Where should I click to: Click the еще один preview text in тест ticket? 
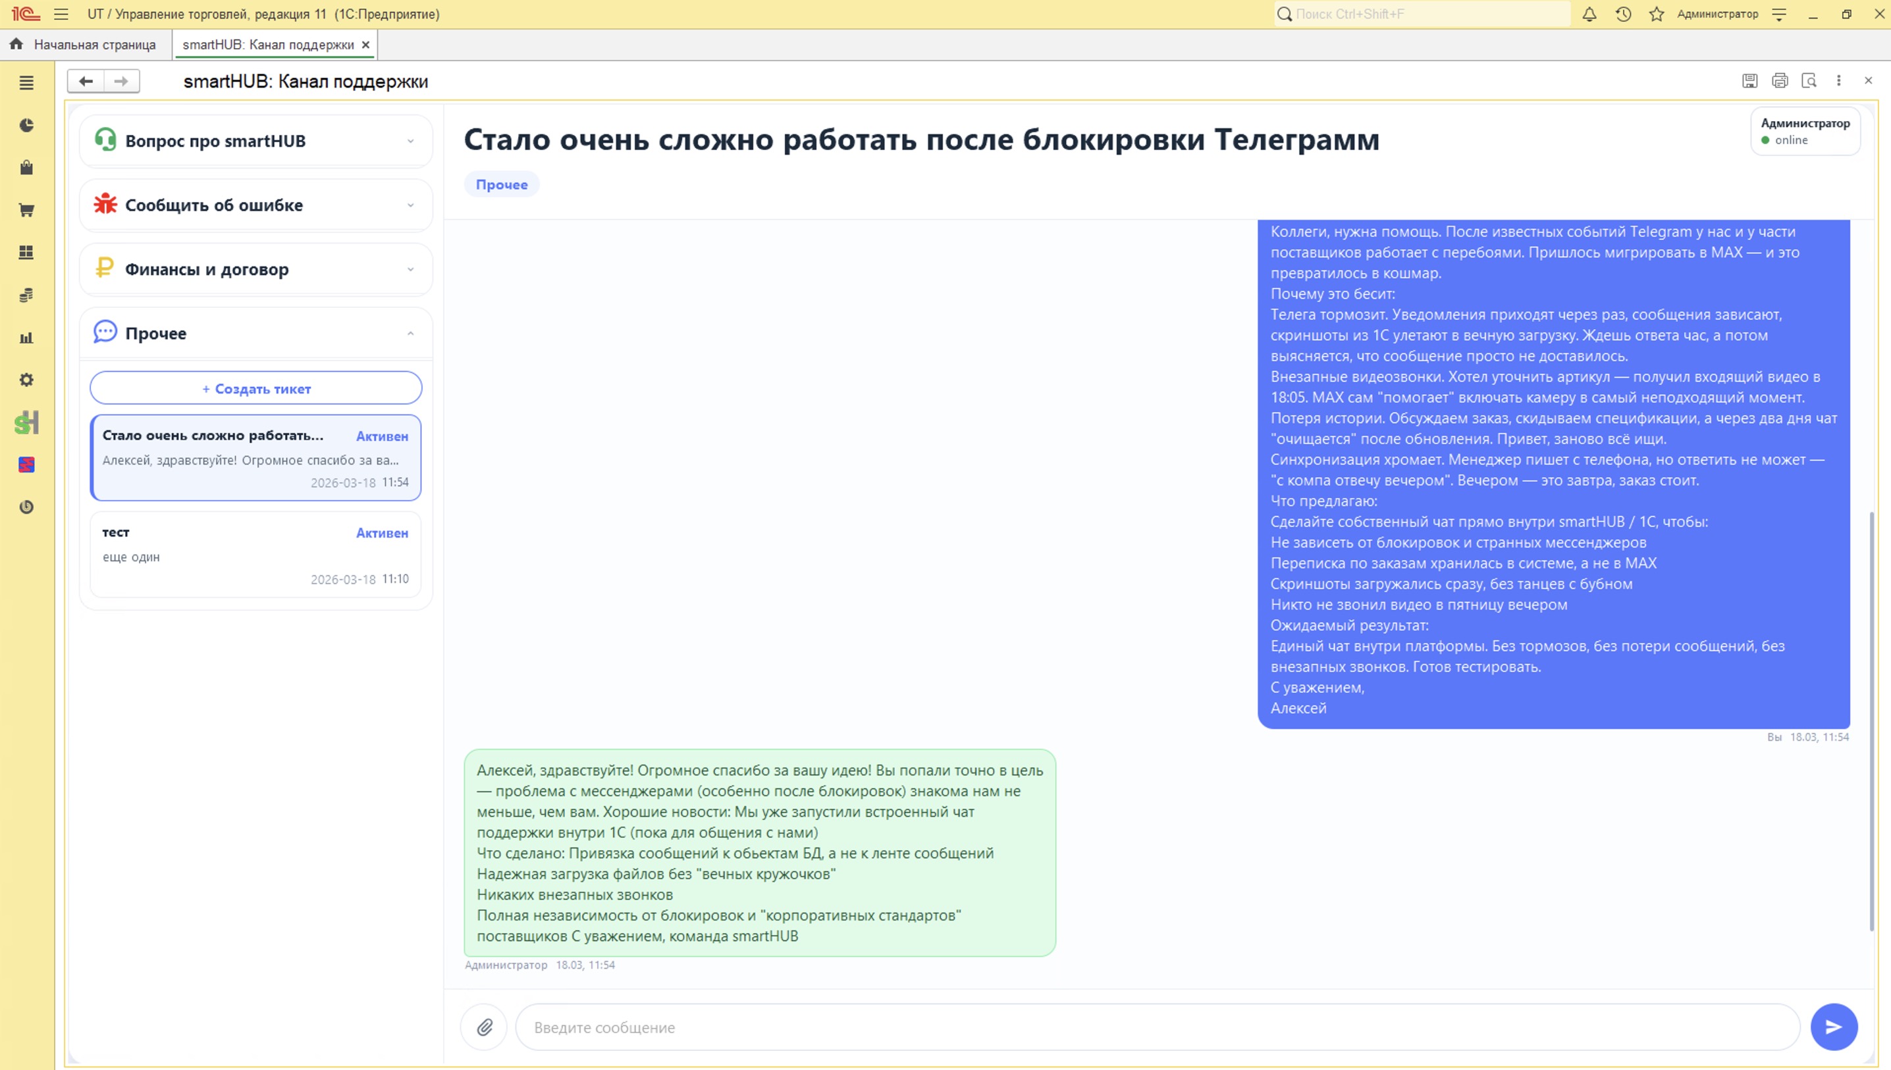[x=131, y=557]
